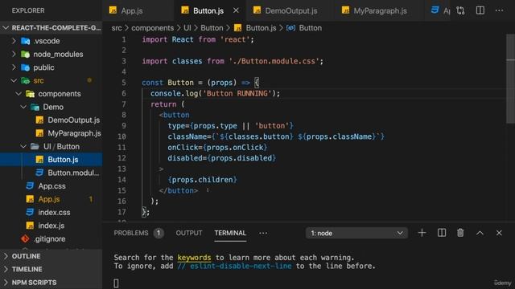Image resolution: width=515 pixels, height=289 pixels.
Task: Open index.js in the explorer
Action: click(x=51, y=226)
